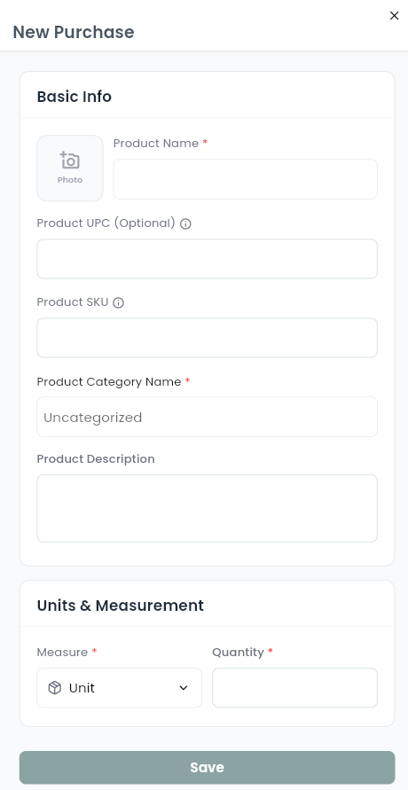
Task: Click the chevron arrow in Measure field
Action: coord(184,688)
